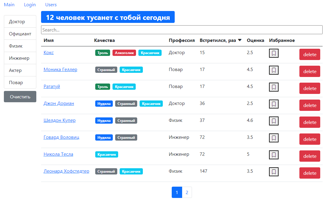Screen dimensions: 336x203
Task: Open Рататуй profile link
Action: 52,86
